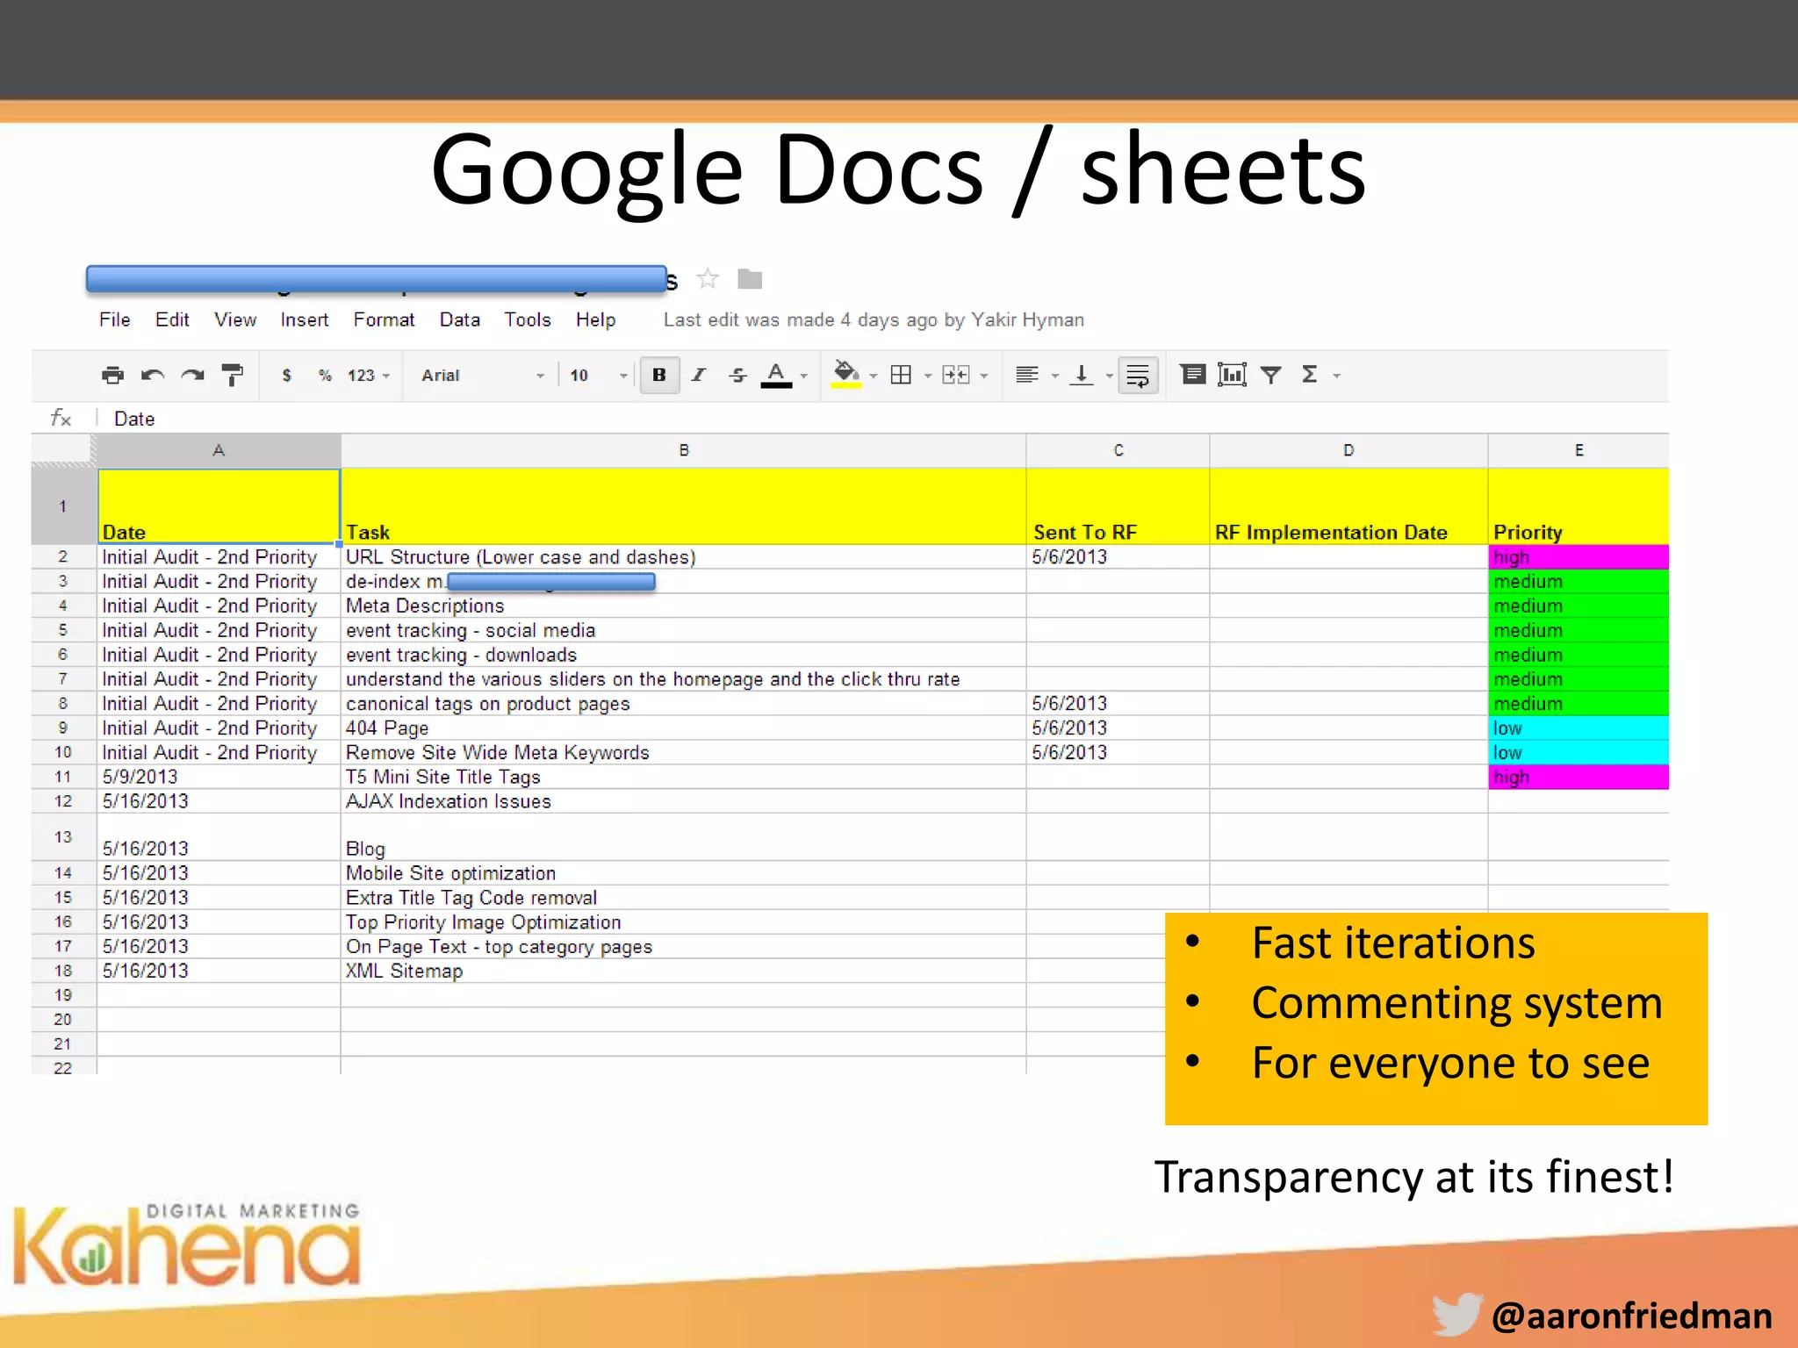Redo the last action

point(192,376)
